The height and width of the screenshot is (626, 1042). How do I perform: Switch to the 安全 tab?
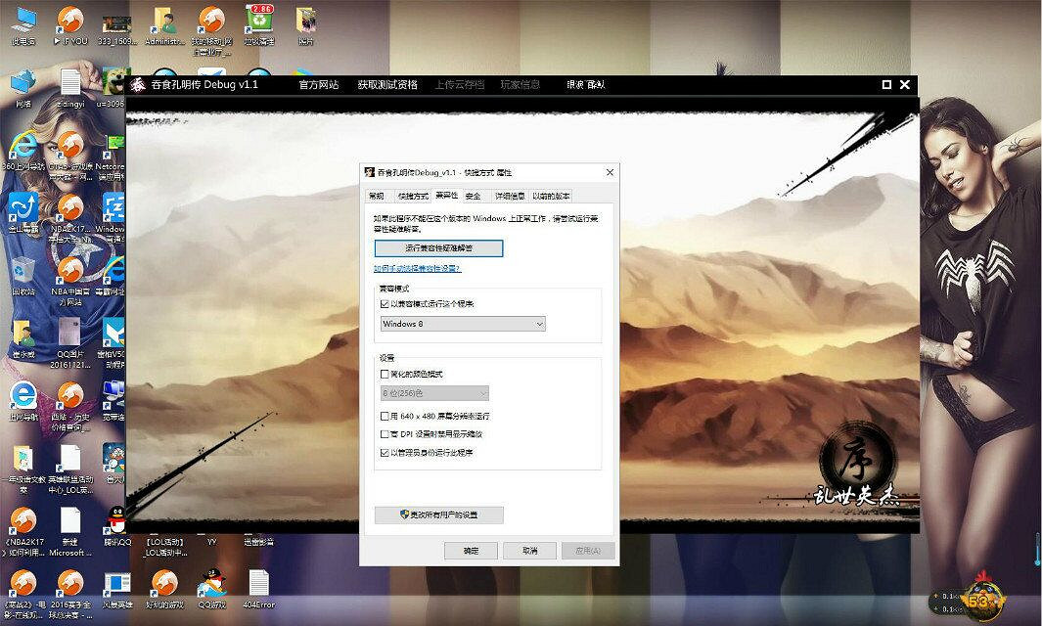pos(473,196)
